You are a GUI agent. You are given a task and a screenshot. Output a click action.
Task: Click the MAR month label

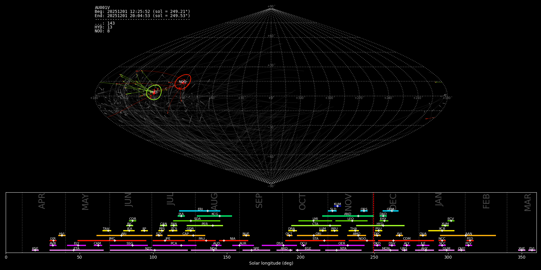(528, 202)
